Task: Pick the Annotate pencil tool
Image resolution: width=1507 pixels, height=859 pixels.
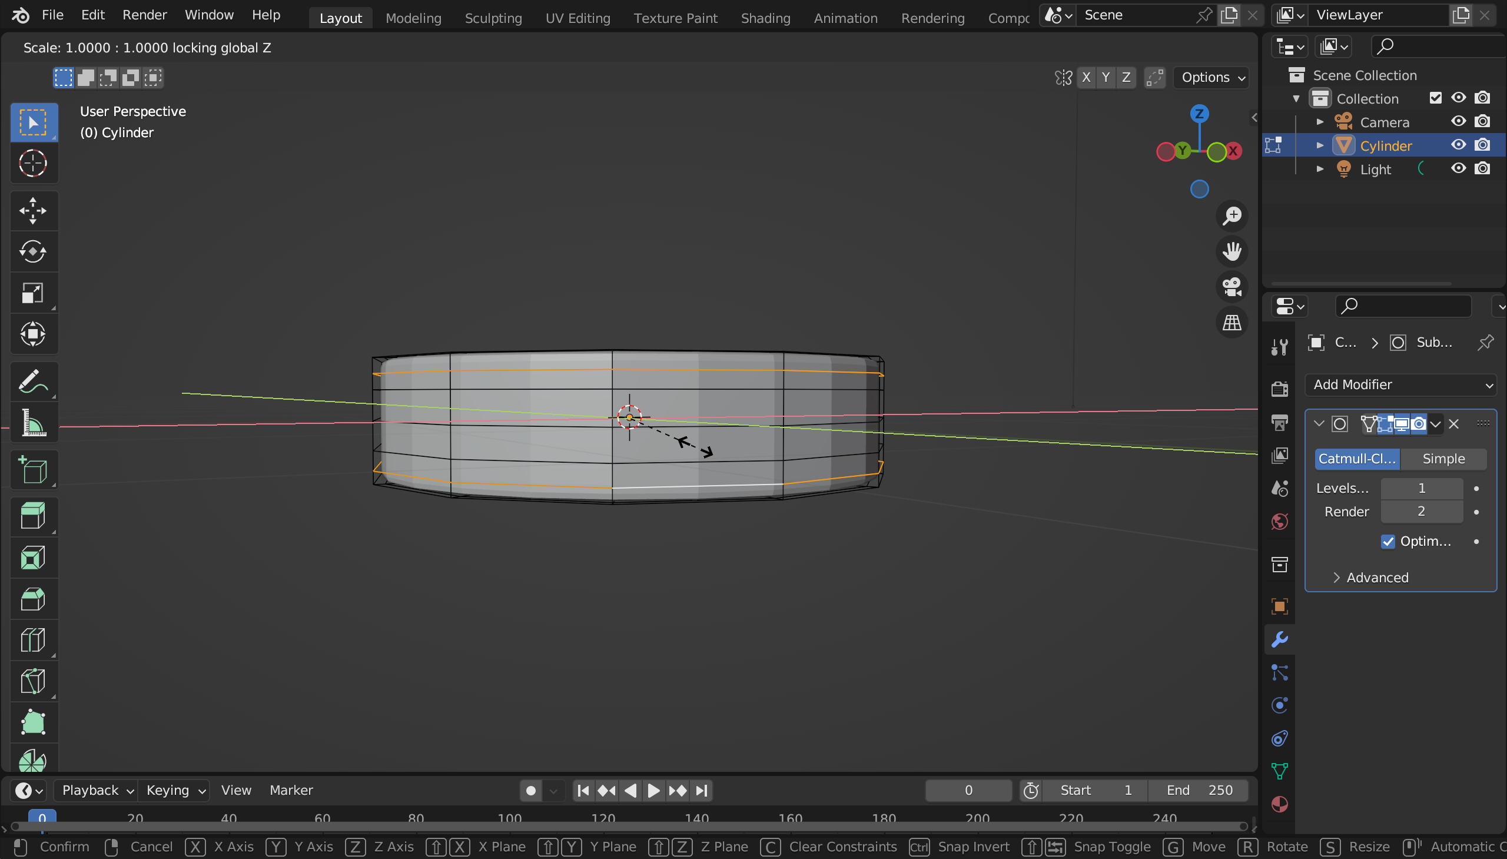Action: 34,382
